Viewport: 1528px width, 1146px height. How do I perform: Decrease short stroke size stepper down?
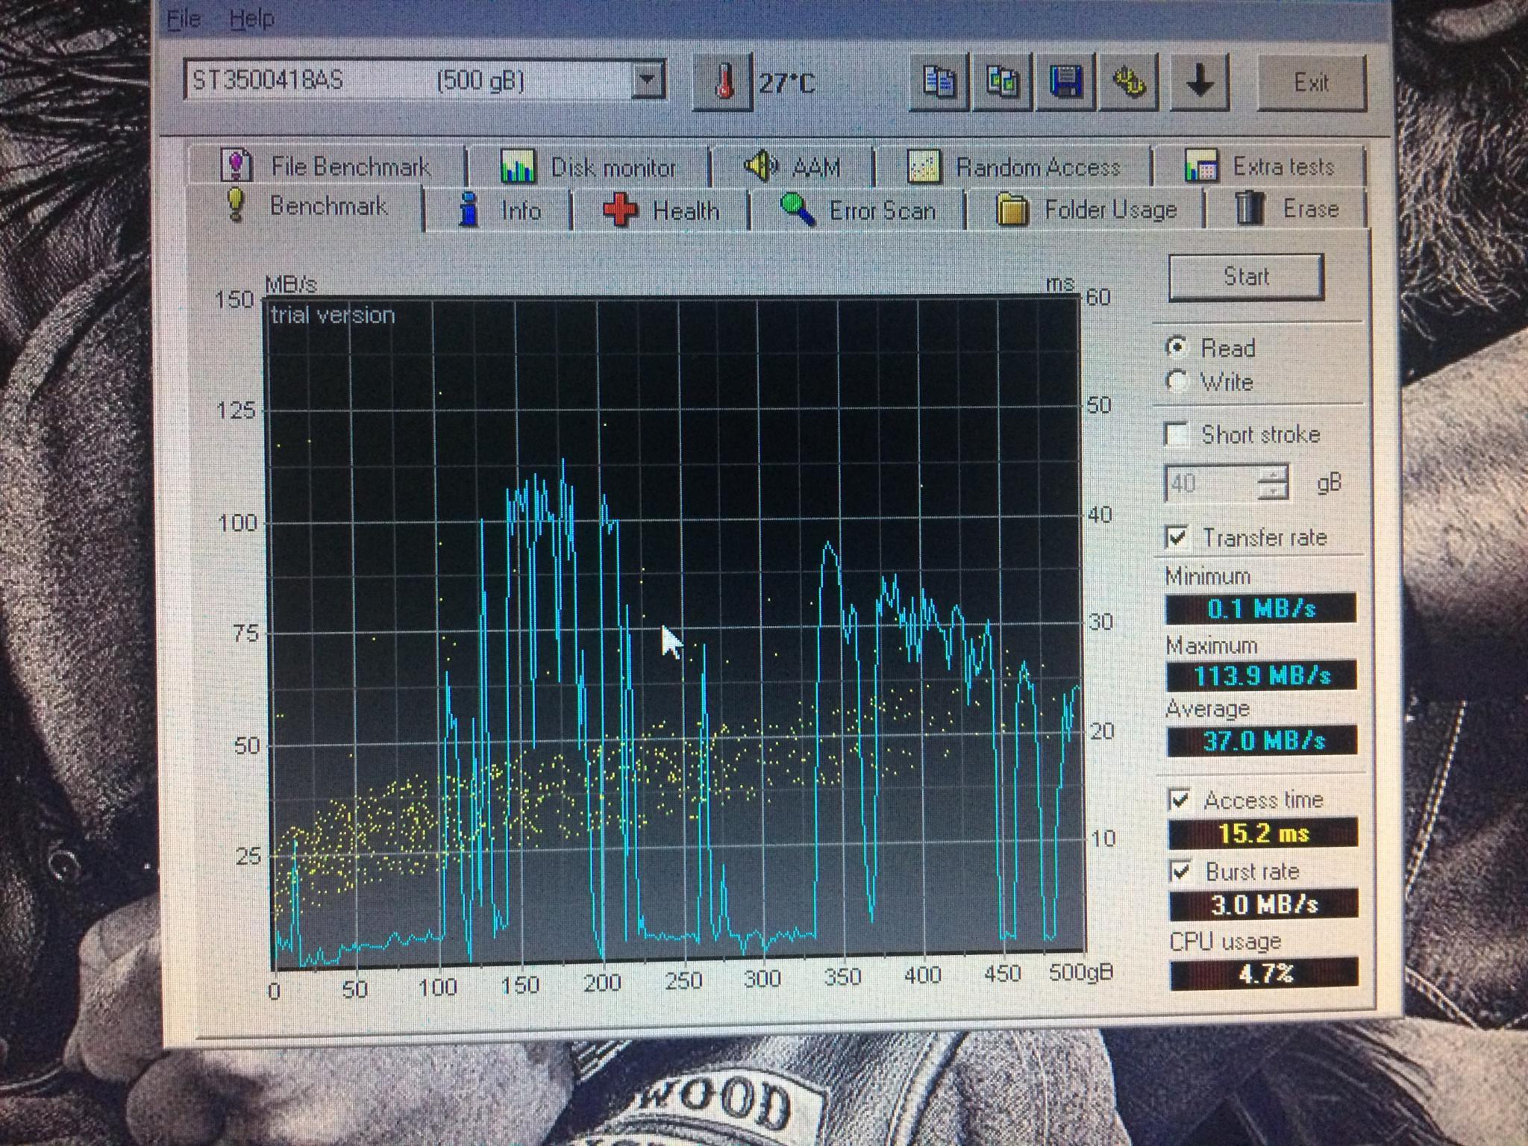coord(1273,492)
